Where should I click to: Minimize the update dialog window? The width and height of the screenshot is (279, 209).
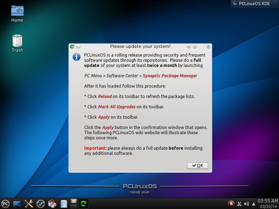point(189,47)
